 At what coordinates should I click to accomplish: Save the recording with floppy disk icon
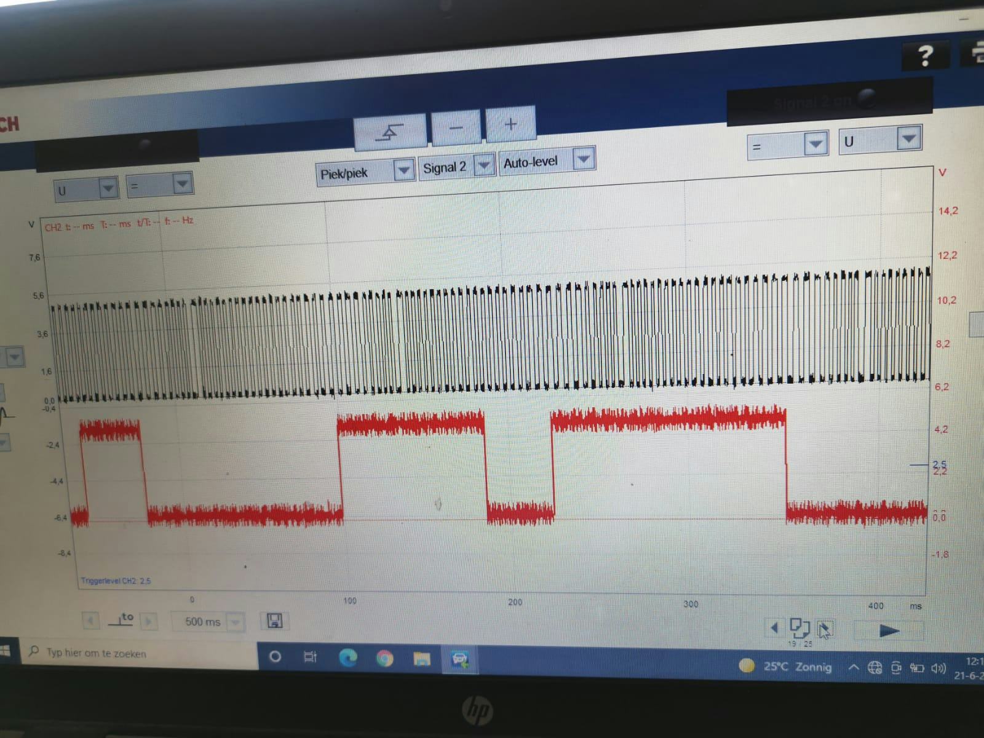pos(274,621)
